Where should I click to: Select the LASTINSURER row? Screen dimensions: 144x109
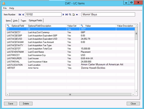click(x=71, y=58)
